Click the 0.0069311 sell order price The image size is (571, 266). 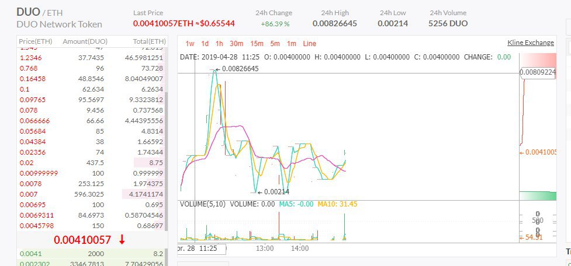(x=37, y=215)
